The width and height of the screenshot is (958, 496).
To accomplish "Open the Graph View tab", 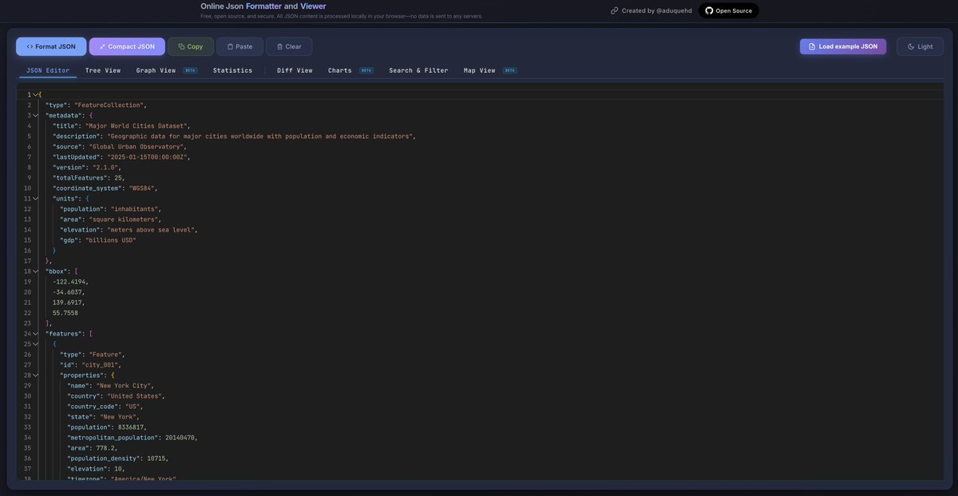I will pyautogui.click(x=166, y=70).
